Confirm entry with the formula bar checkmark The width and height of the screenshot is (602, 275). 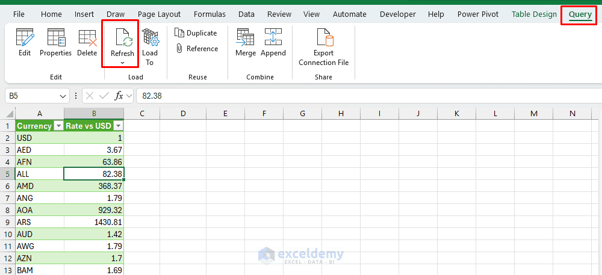point(104,96)
